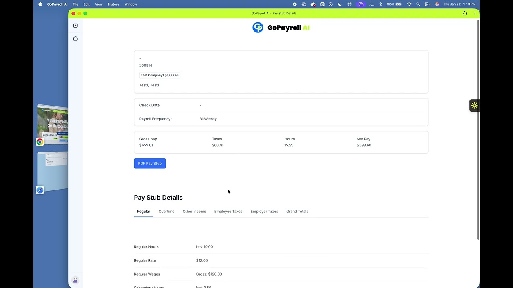Click the regular wages Gross: $120.00

(x=209, y=274)
